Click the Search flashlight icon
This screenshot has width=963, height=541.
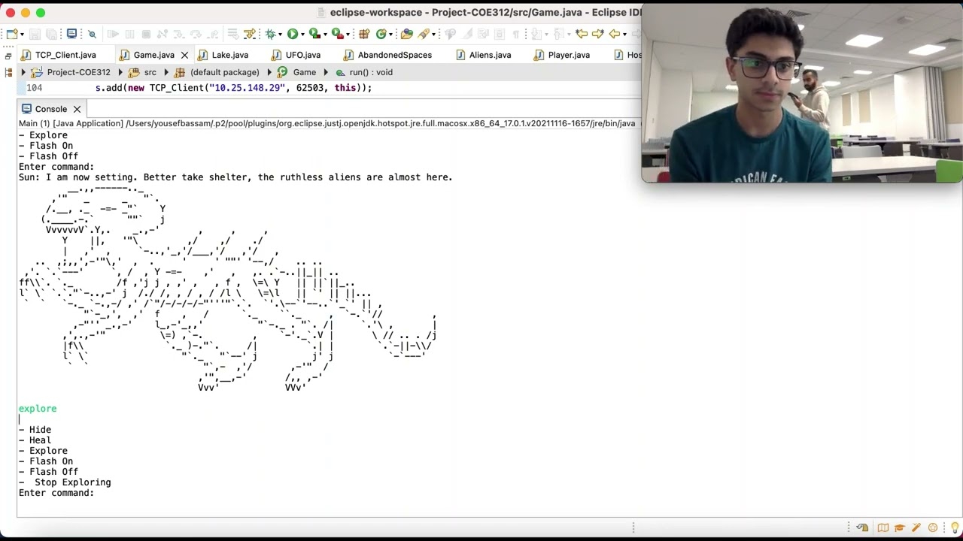point(424,34)
